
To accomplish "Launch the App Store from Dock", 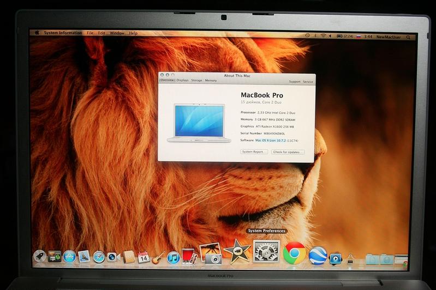I will (69, 256).
